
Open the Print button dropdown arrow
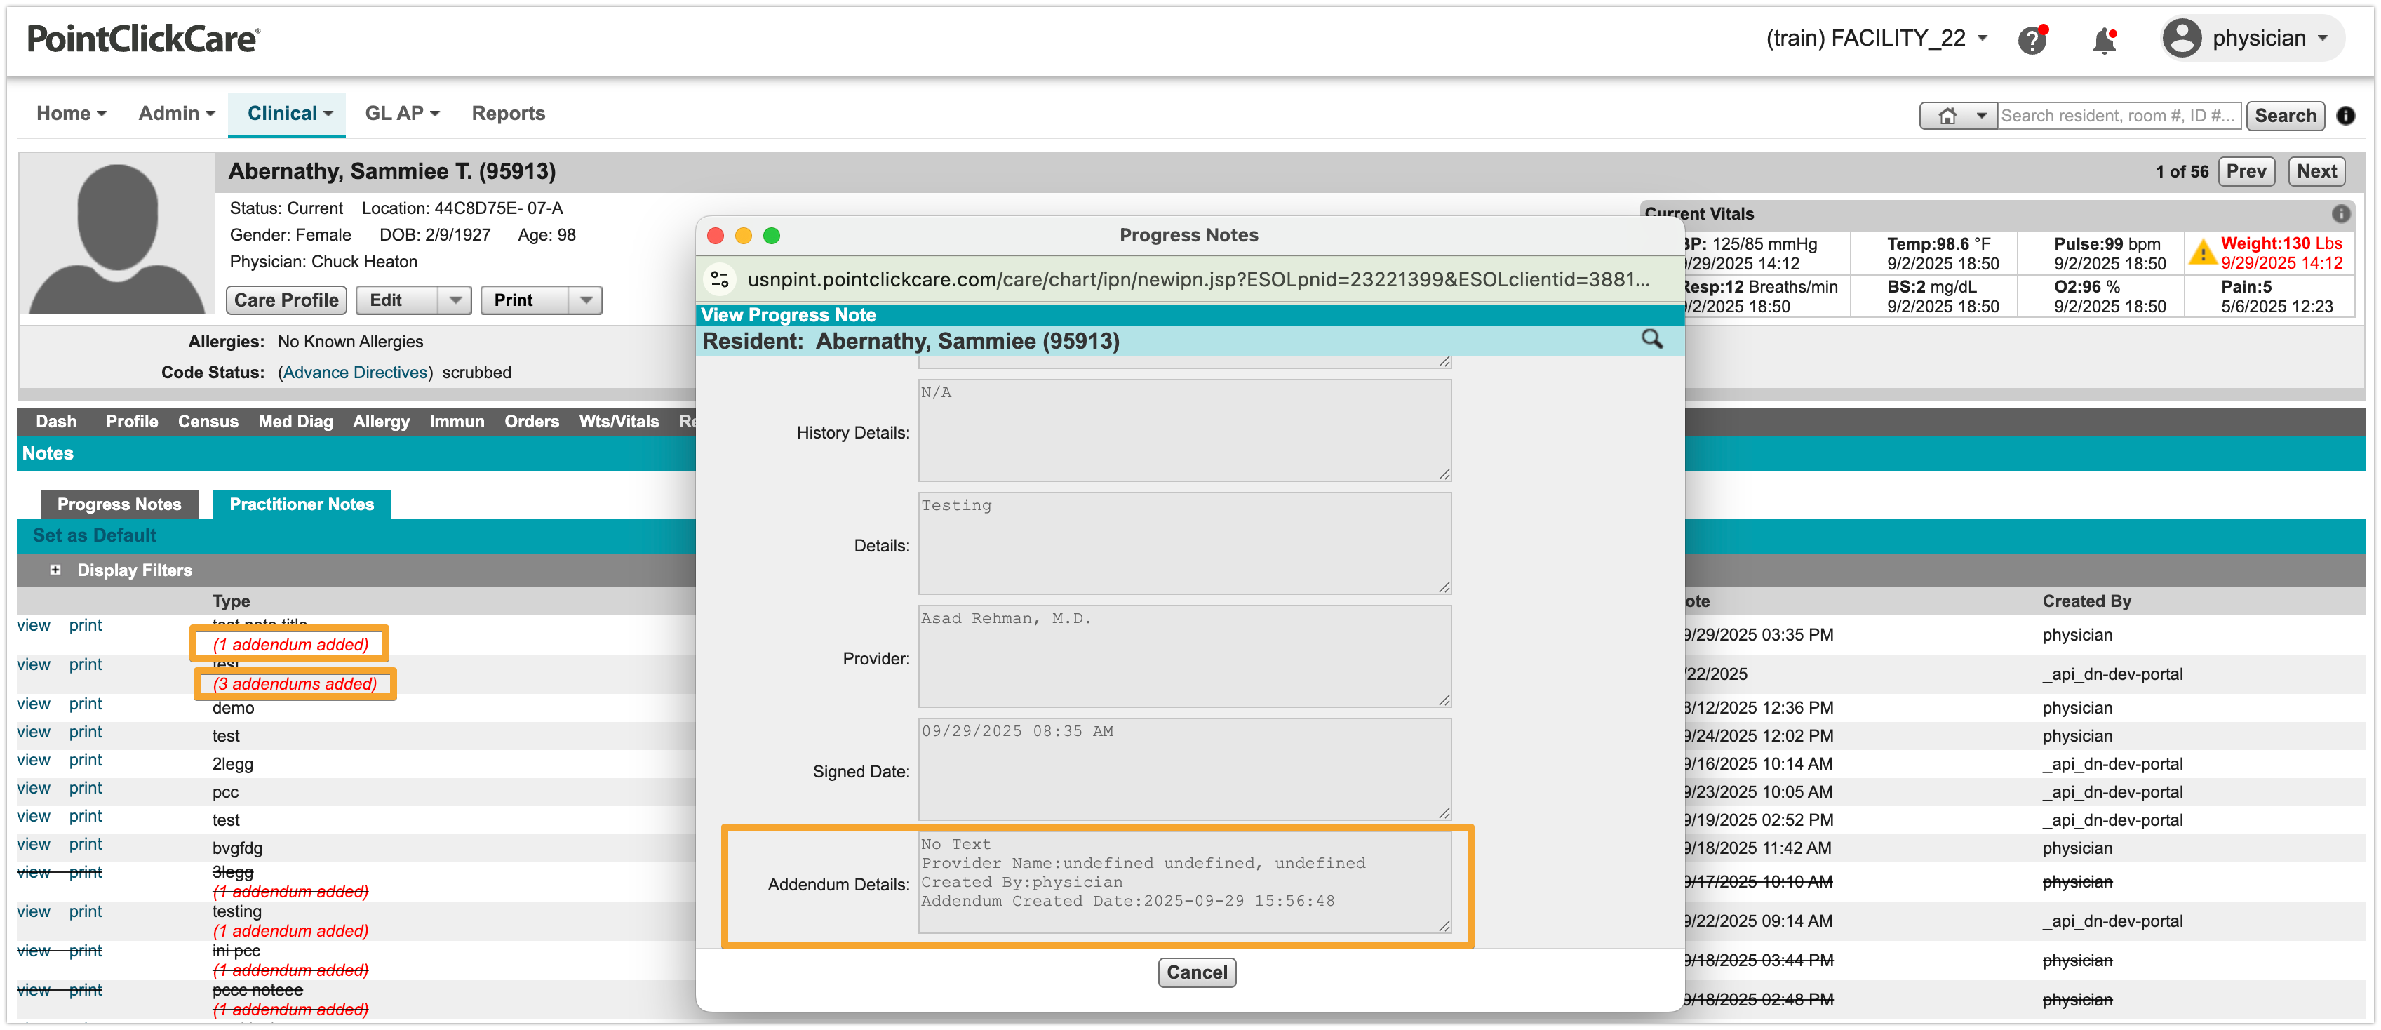coord(586,300)
